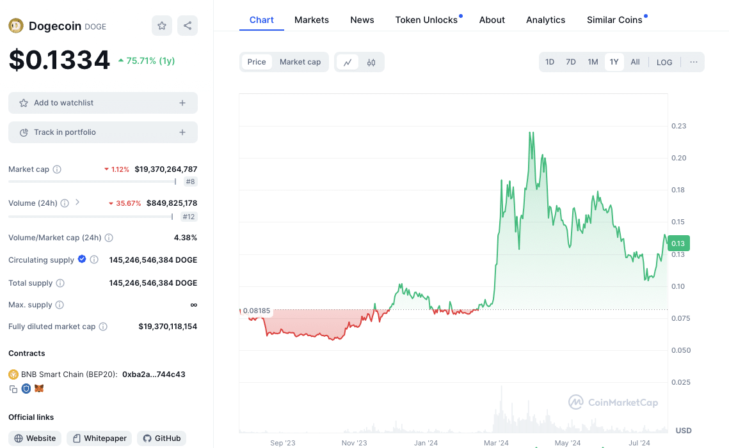Click the #12 volume rank badge
Image resolution: width=729 pixels, height=448 pixels.
click(x=189, y=217)
